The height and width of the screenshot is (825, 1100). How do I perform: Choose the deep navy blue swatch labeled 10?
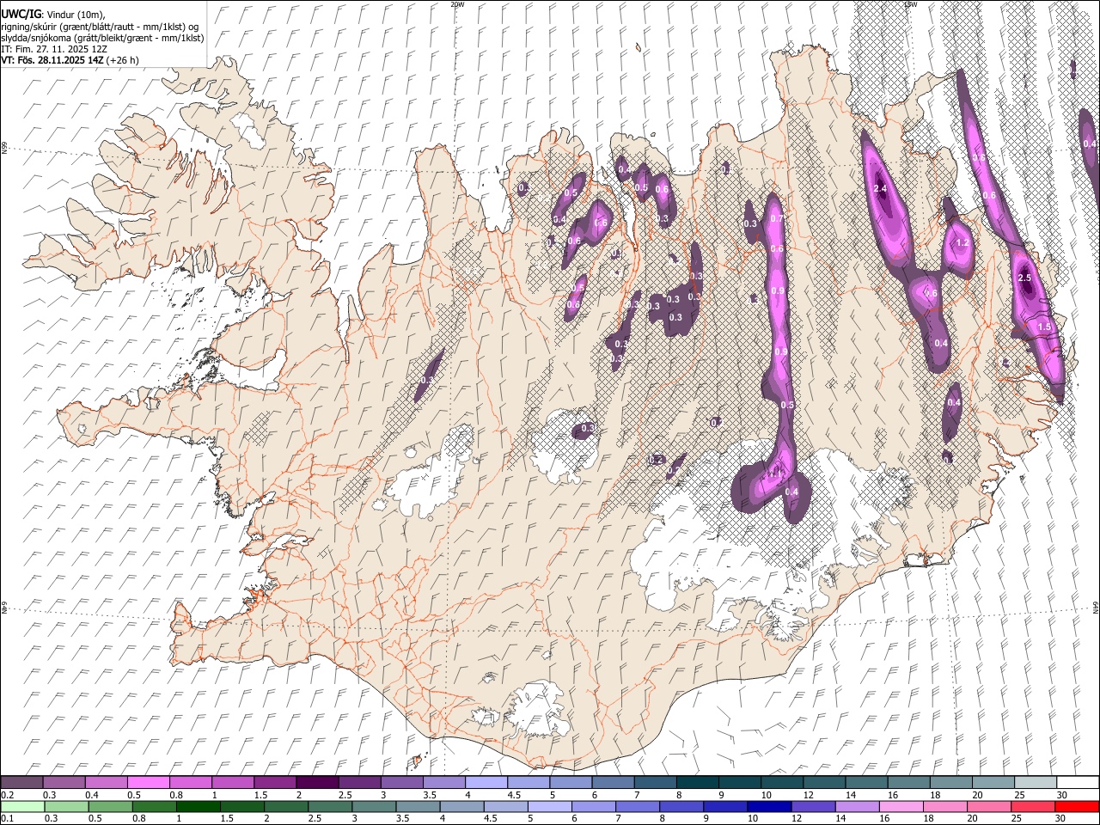(768, 806)
